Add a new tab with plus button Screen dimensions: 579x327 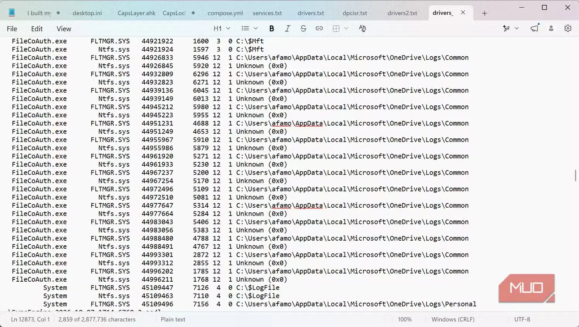(484, 13)
